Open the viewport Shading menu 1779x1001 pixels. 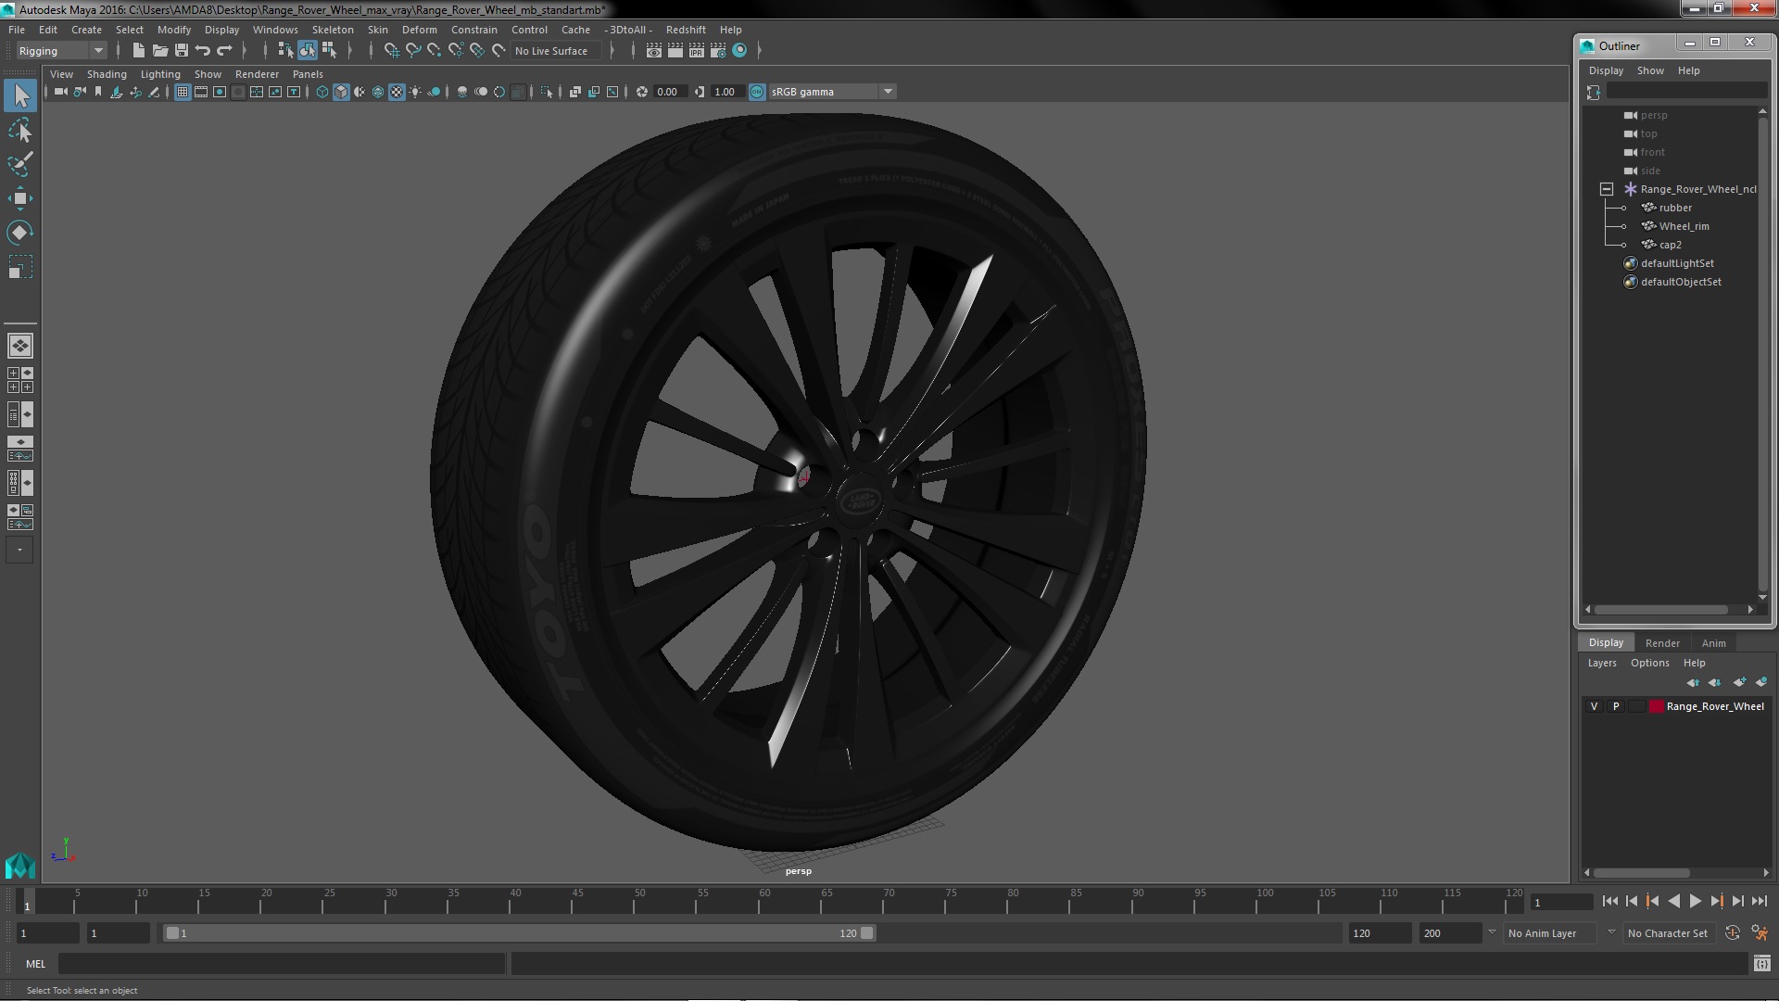point(107,74)
